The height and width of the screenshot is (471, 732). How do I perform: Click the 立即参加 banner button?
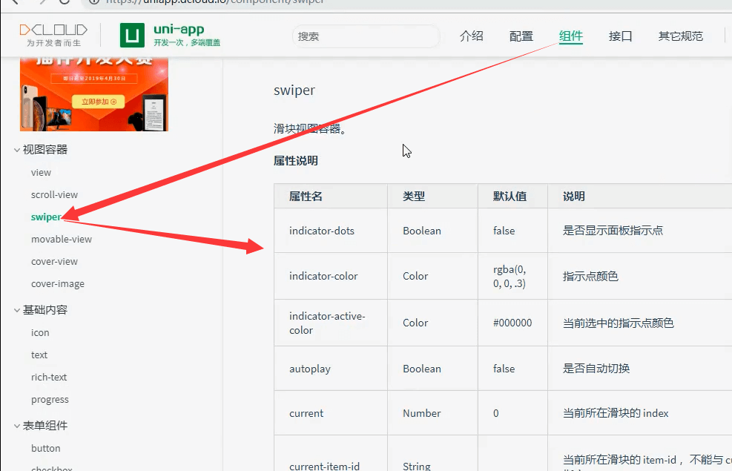point(99,102)
